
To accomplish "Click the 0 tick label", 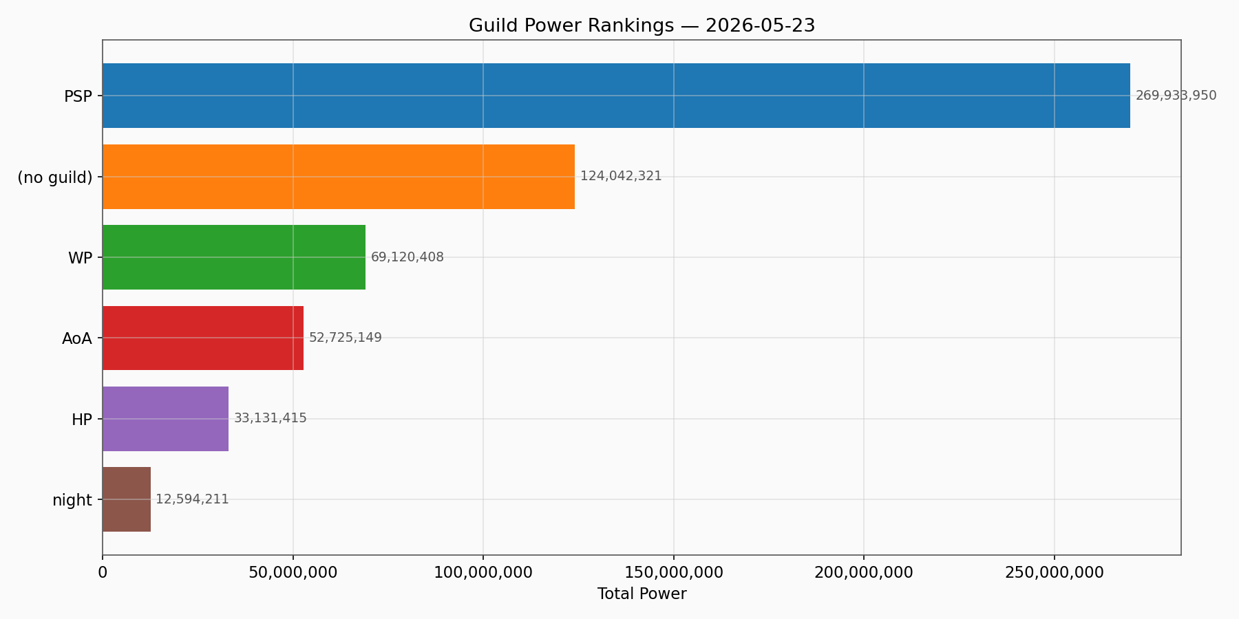I will click(103, 572).
